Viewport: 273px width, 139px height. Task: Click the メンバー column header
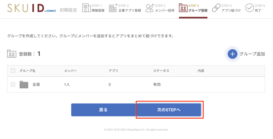[70, 71]
